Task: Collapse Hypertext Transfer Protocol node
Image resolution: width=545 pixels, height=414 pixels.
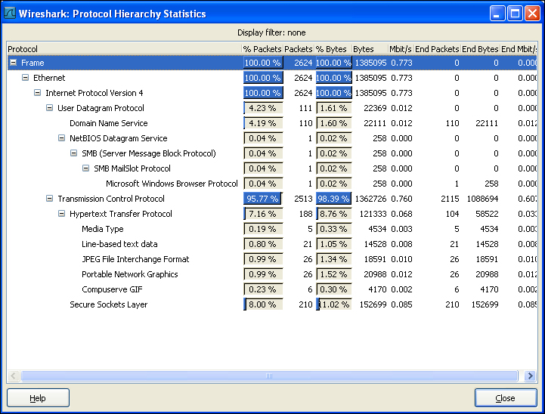Action: pos(61,213)
